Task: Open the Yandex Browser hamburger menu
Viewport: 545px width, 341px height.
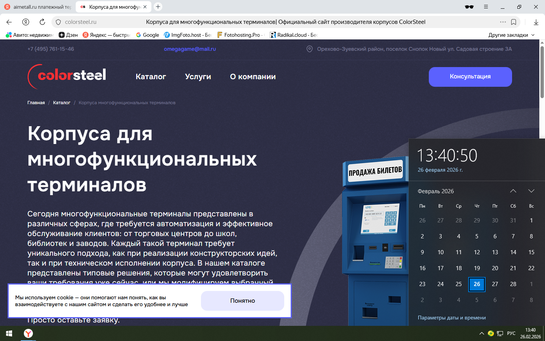Action: (x=486, y=7)
